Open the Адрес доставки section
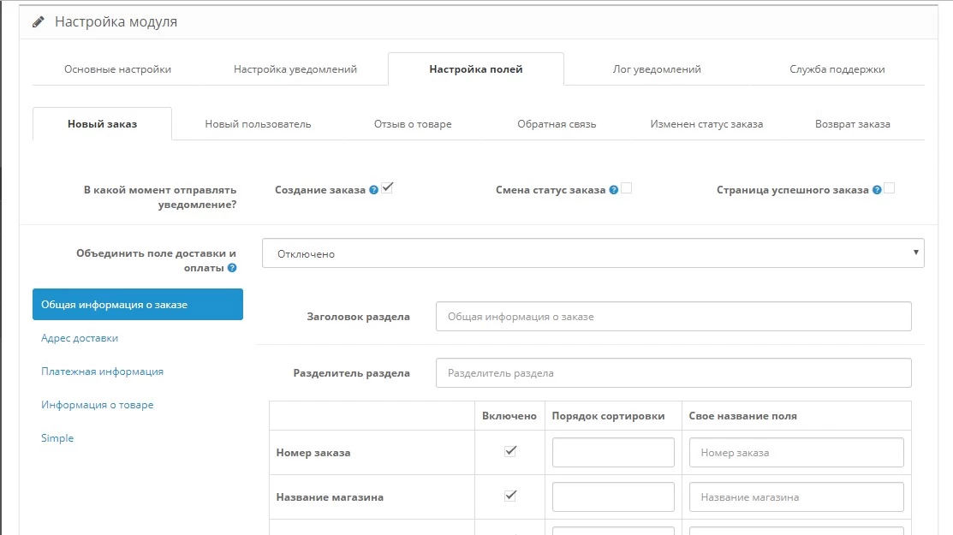This screenshot has height=535, width=953. (x=80, y=338)
